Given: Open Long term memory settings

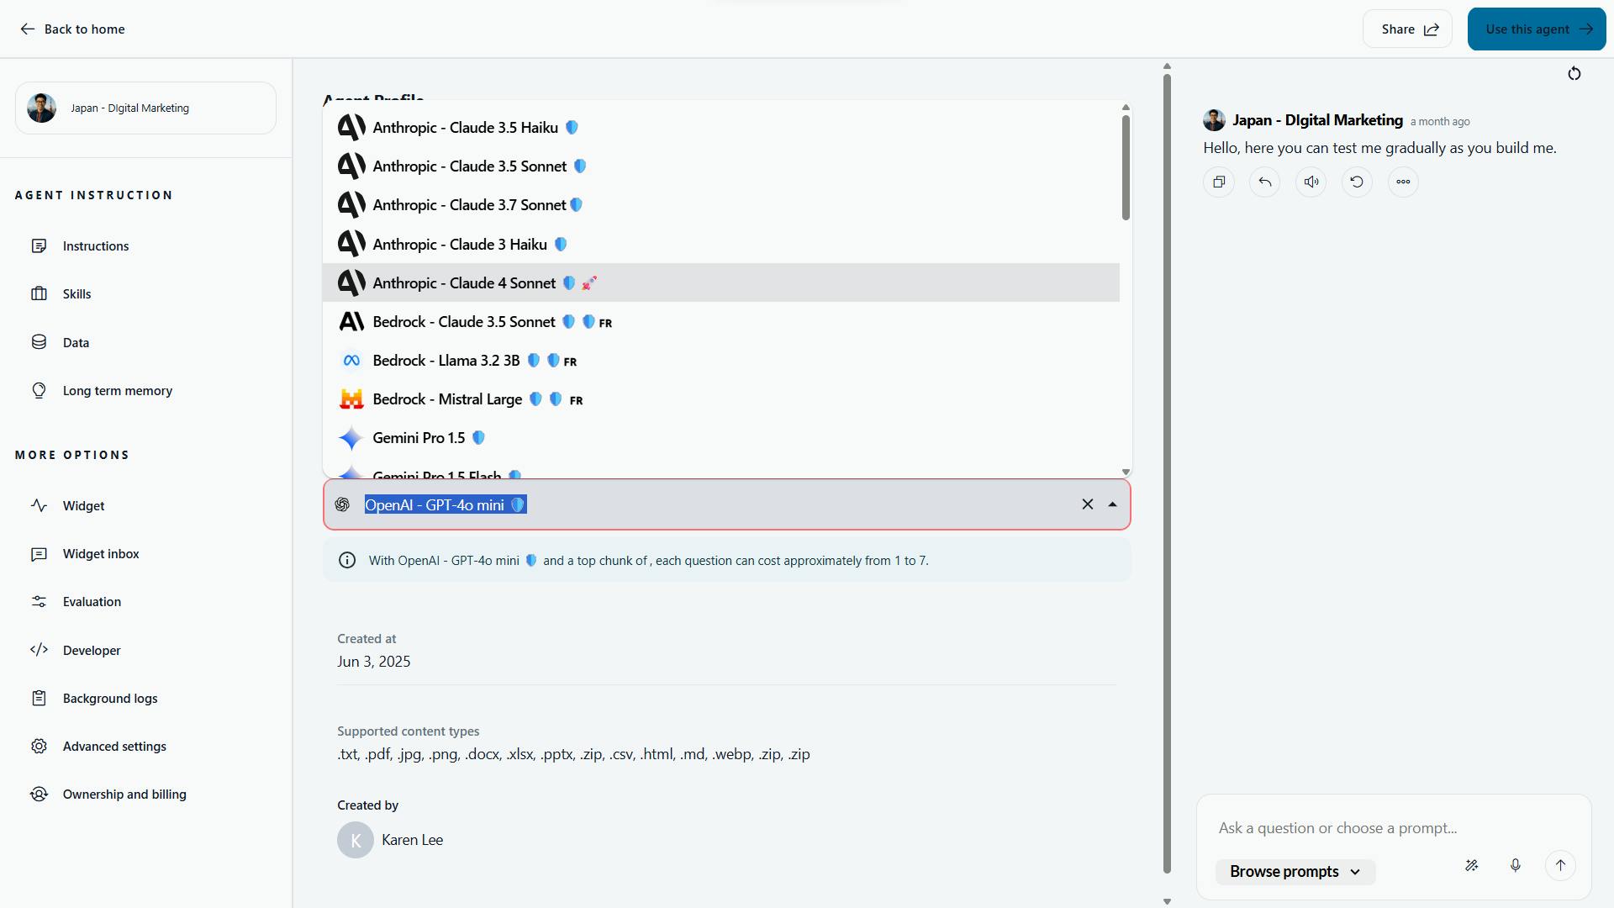Looking at the screenshot, I should pyautogui.click(x=117, y=390).
